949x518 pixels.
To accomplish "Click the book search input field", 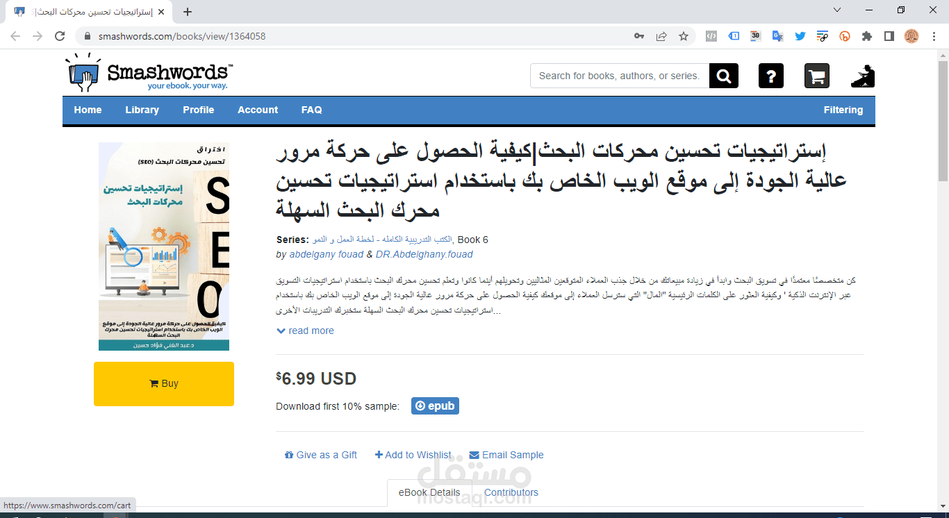I will tap(620, 76).
